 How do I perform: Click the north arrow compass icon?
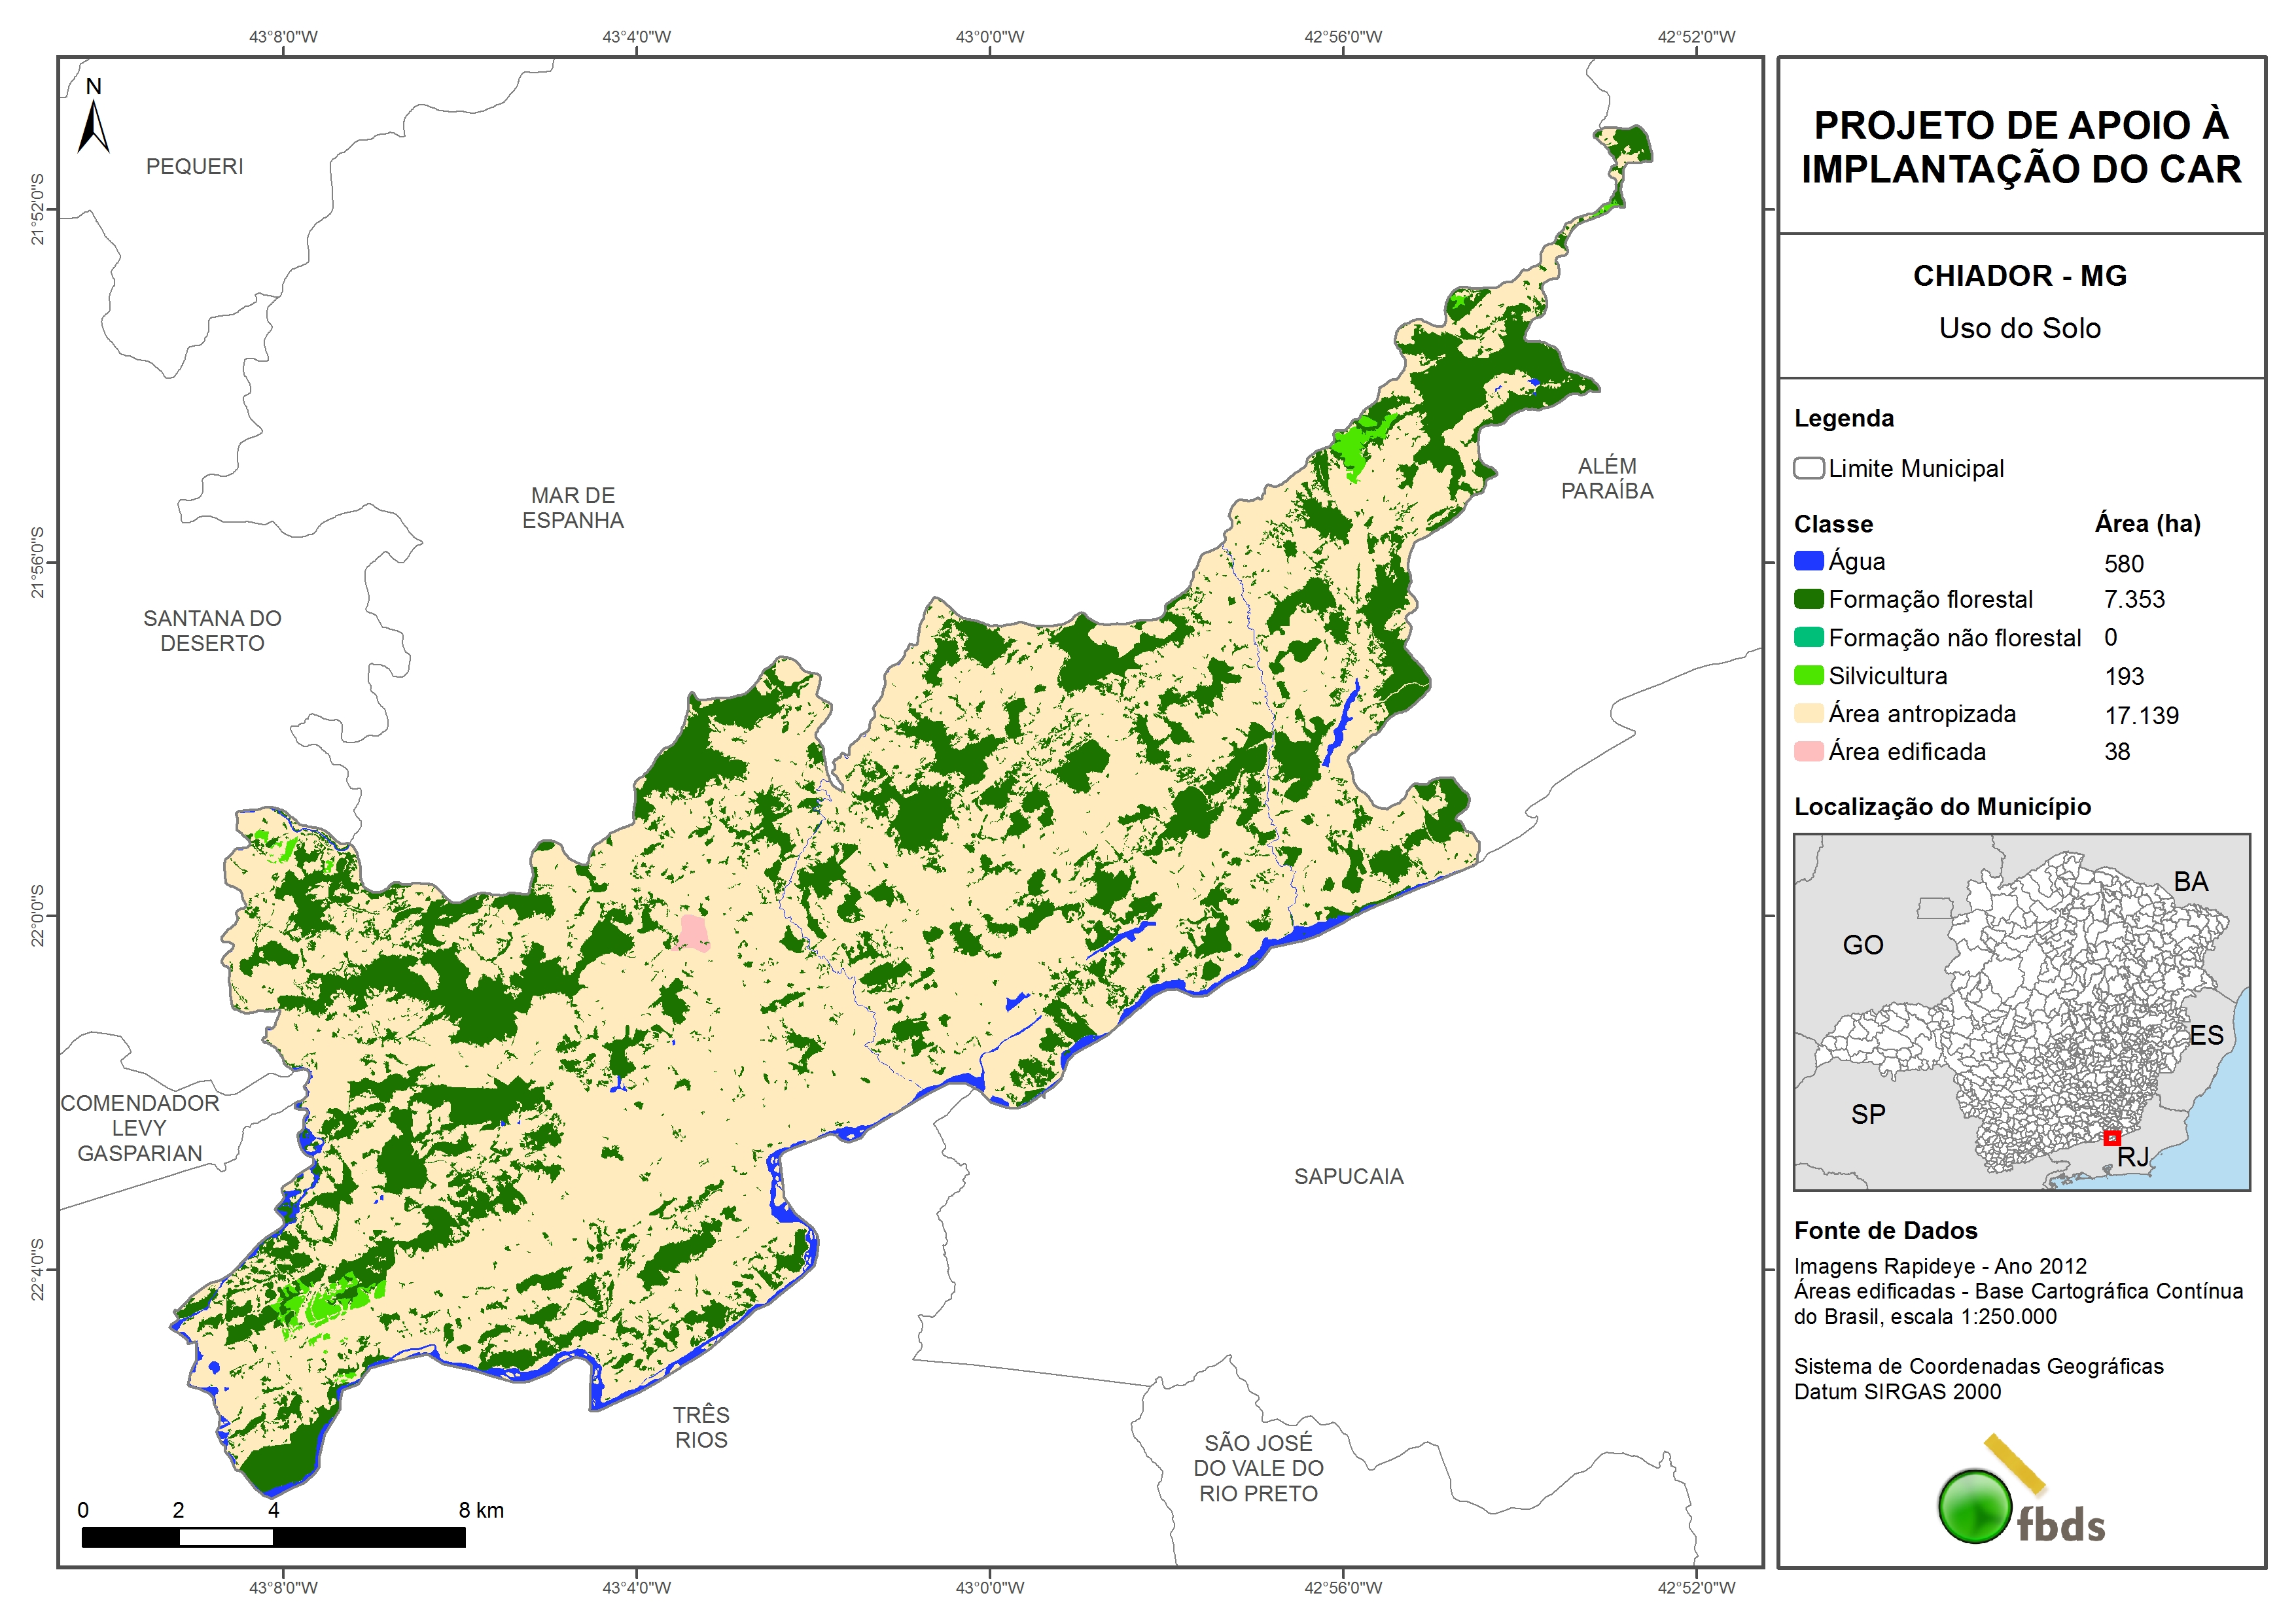coord(93,126)
